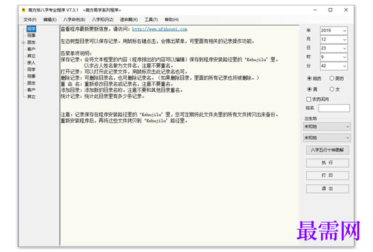373x252 pixels.
Task: Open the 帮助(H) menu
Action: (172, 20)
